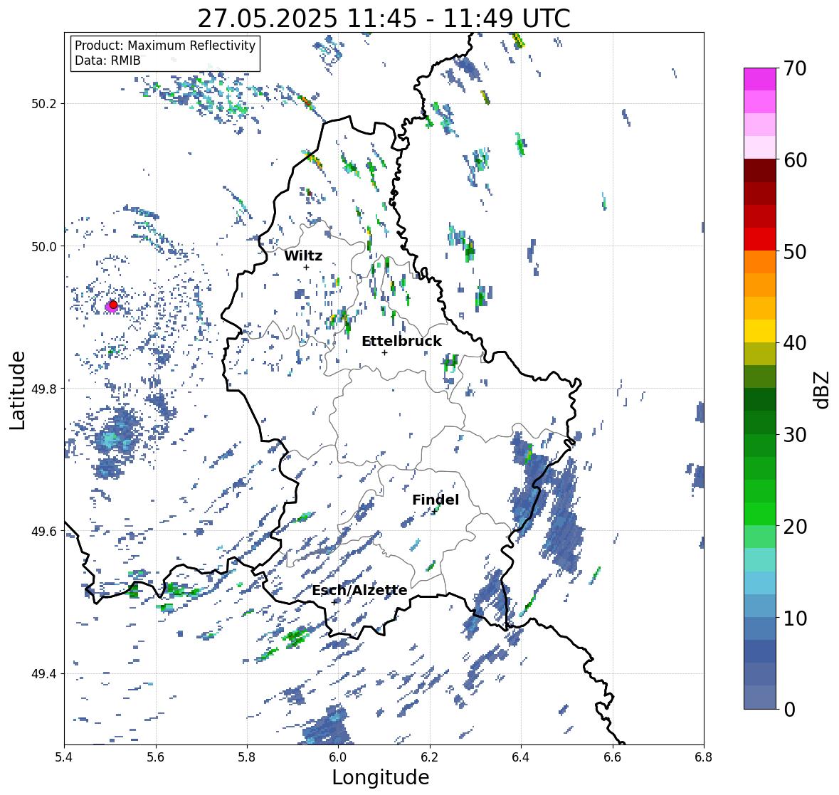
Task: Click the bright red swatch above 50 dBZ
Action: click(x=760, y=239)
